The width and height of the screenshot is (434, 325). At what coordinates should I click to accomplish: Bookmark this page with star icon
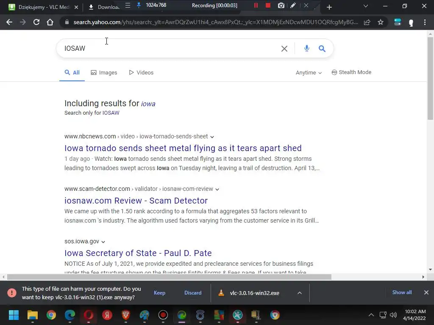point(381,22)
